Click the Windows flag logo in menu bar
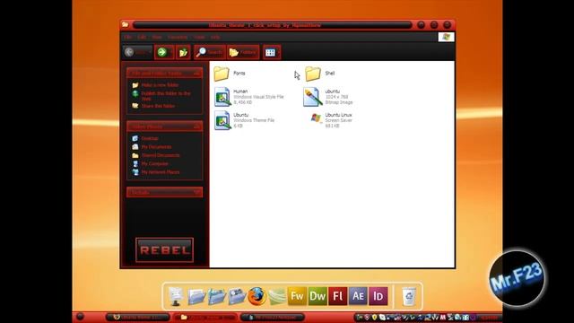This screenshot has width=574, height=323. coord(447,37)
